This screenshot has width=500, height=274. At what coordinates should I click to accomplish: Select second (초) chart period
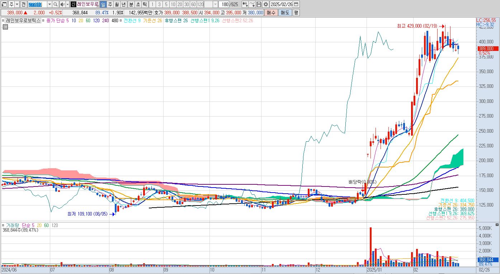click(137, 4)
